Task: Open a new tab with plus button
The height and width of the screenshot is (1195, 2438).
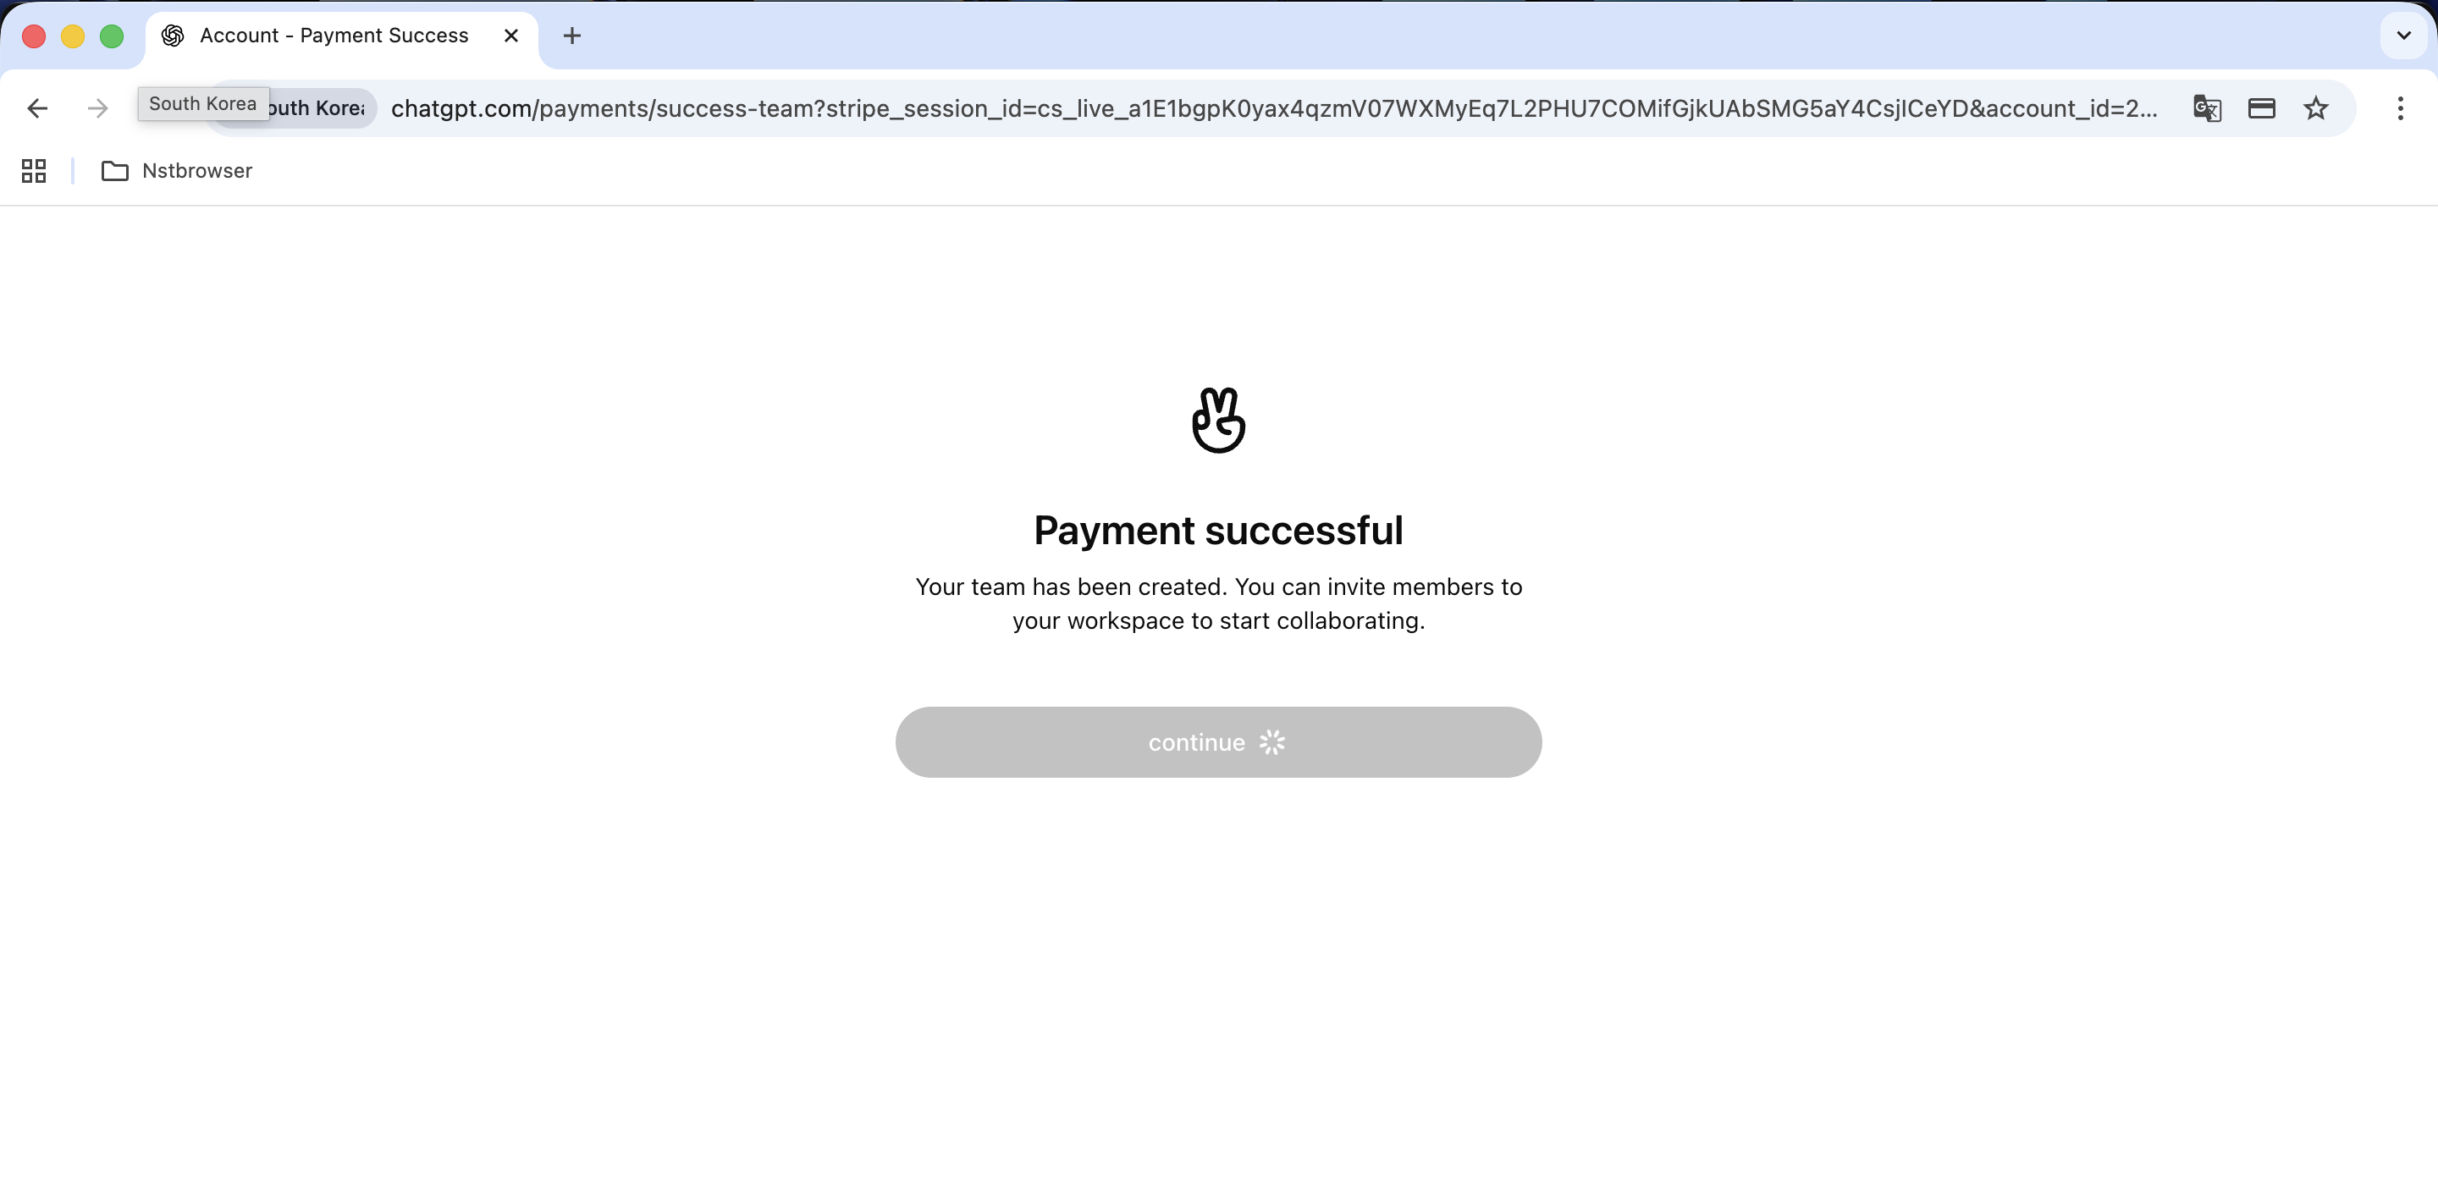Action: tap(571, 36)
